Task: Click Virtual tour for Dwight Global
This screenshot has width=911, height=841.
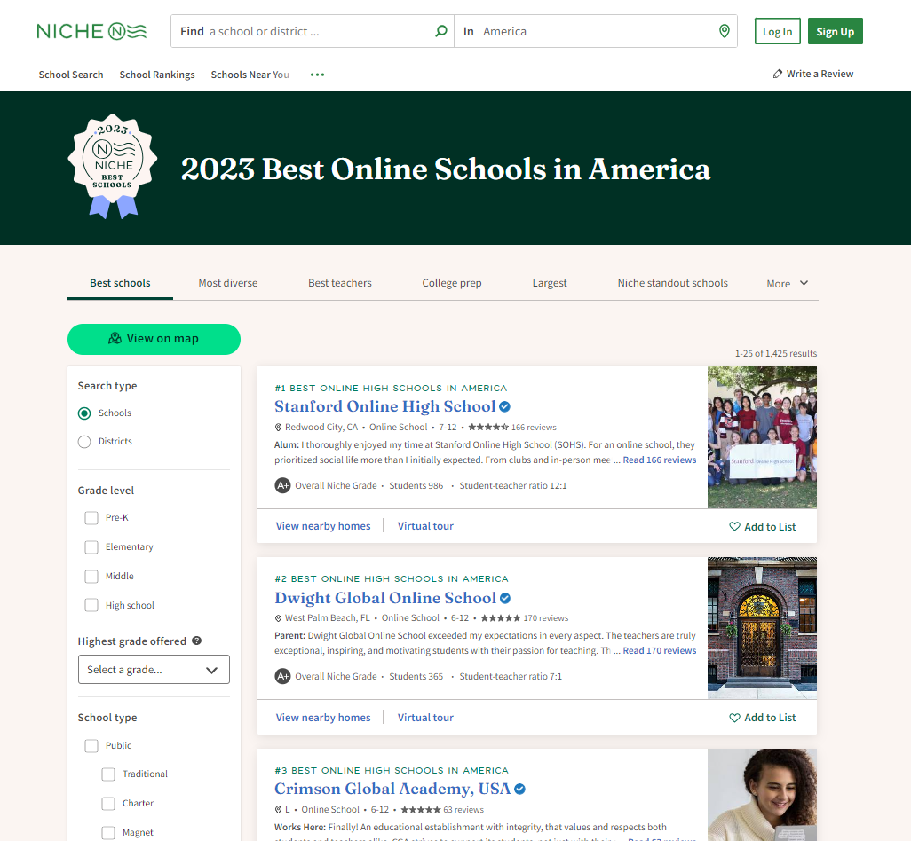Action: 425,718
